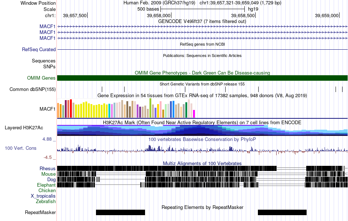The height and width of the screenshot is (221, 348).
Task: Click the coordinate range chr1:39,657,321-39,659,049
Action: [229, 3]
